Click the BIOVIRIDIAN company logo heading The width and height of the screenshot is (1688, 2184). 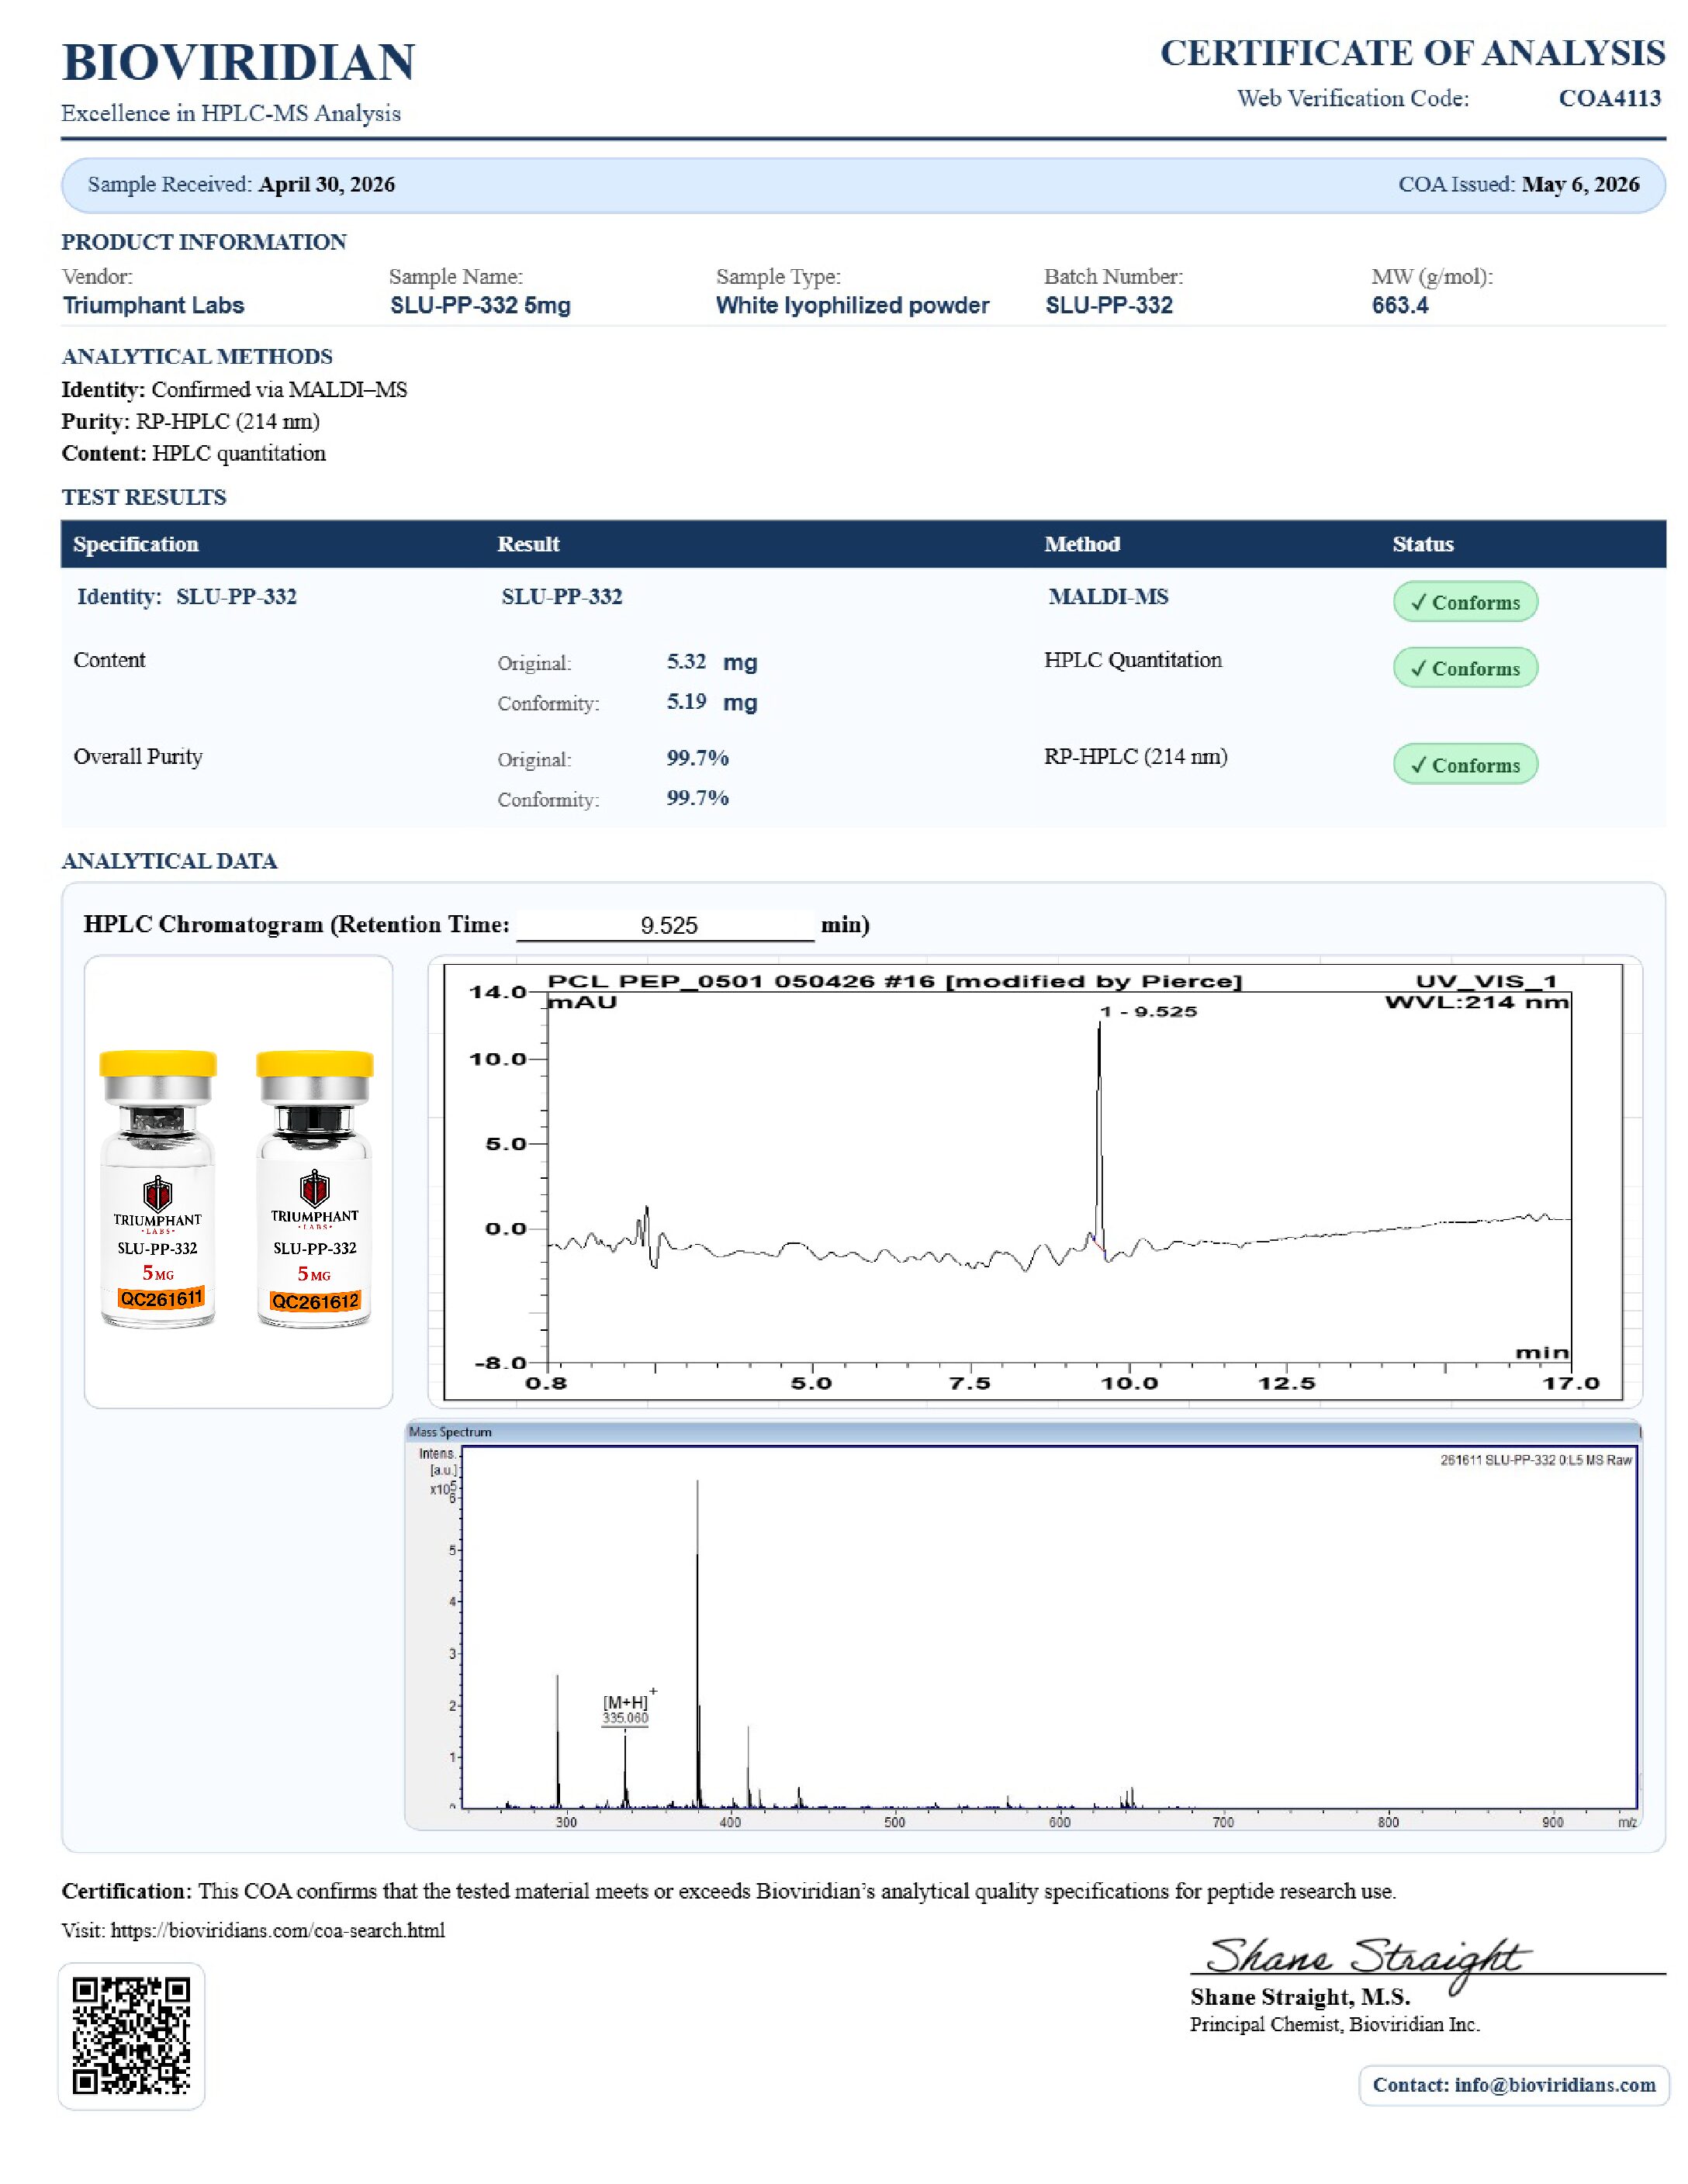coord(238,62)
